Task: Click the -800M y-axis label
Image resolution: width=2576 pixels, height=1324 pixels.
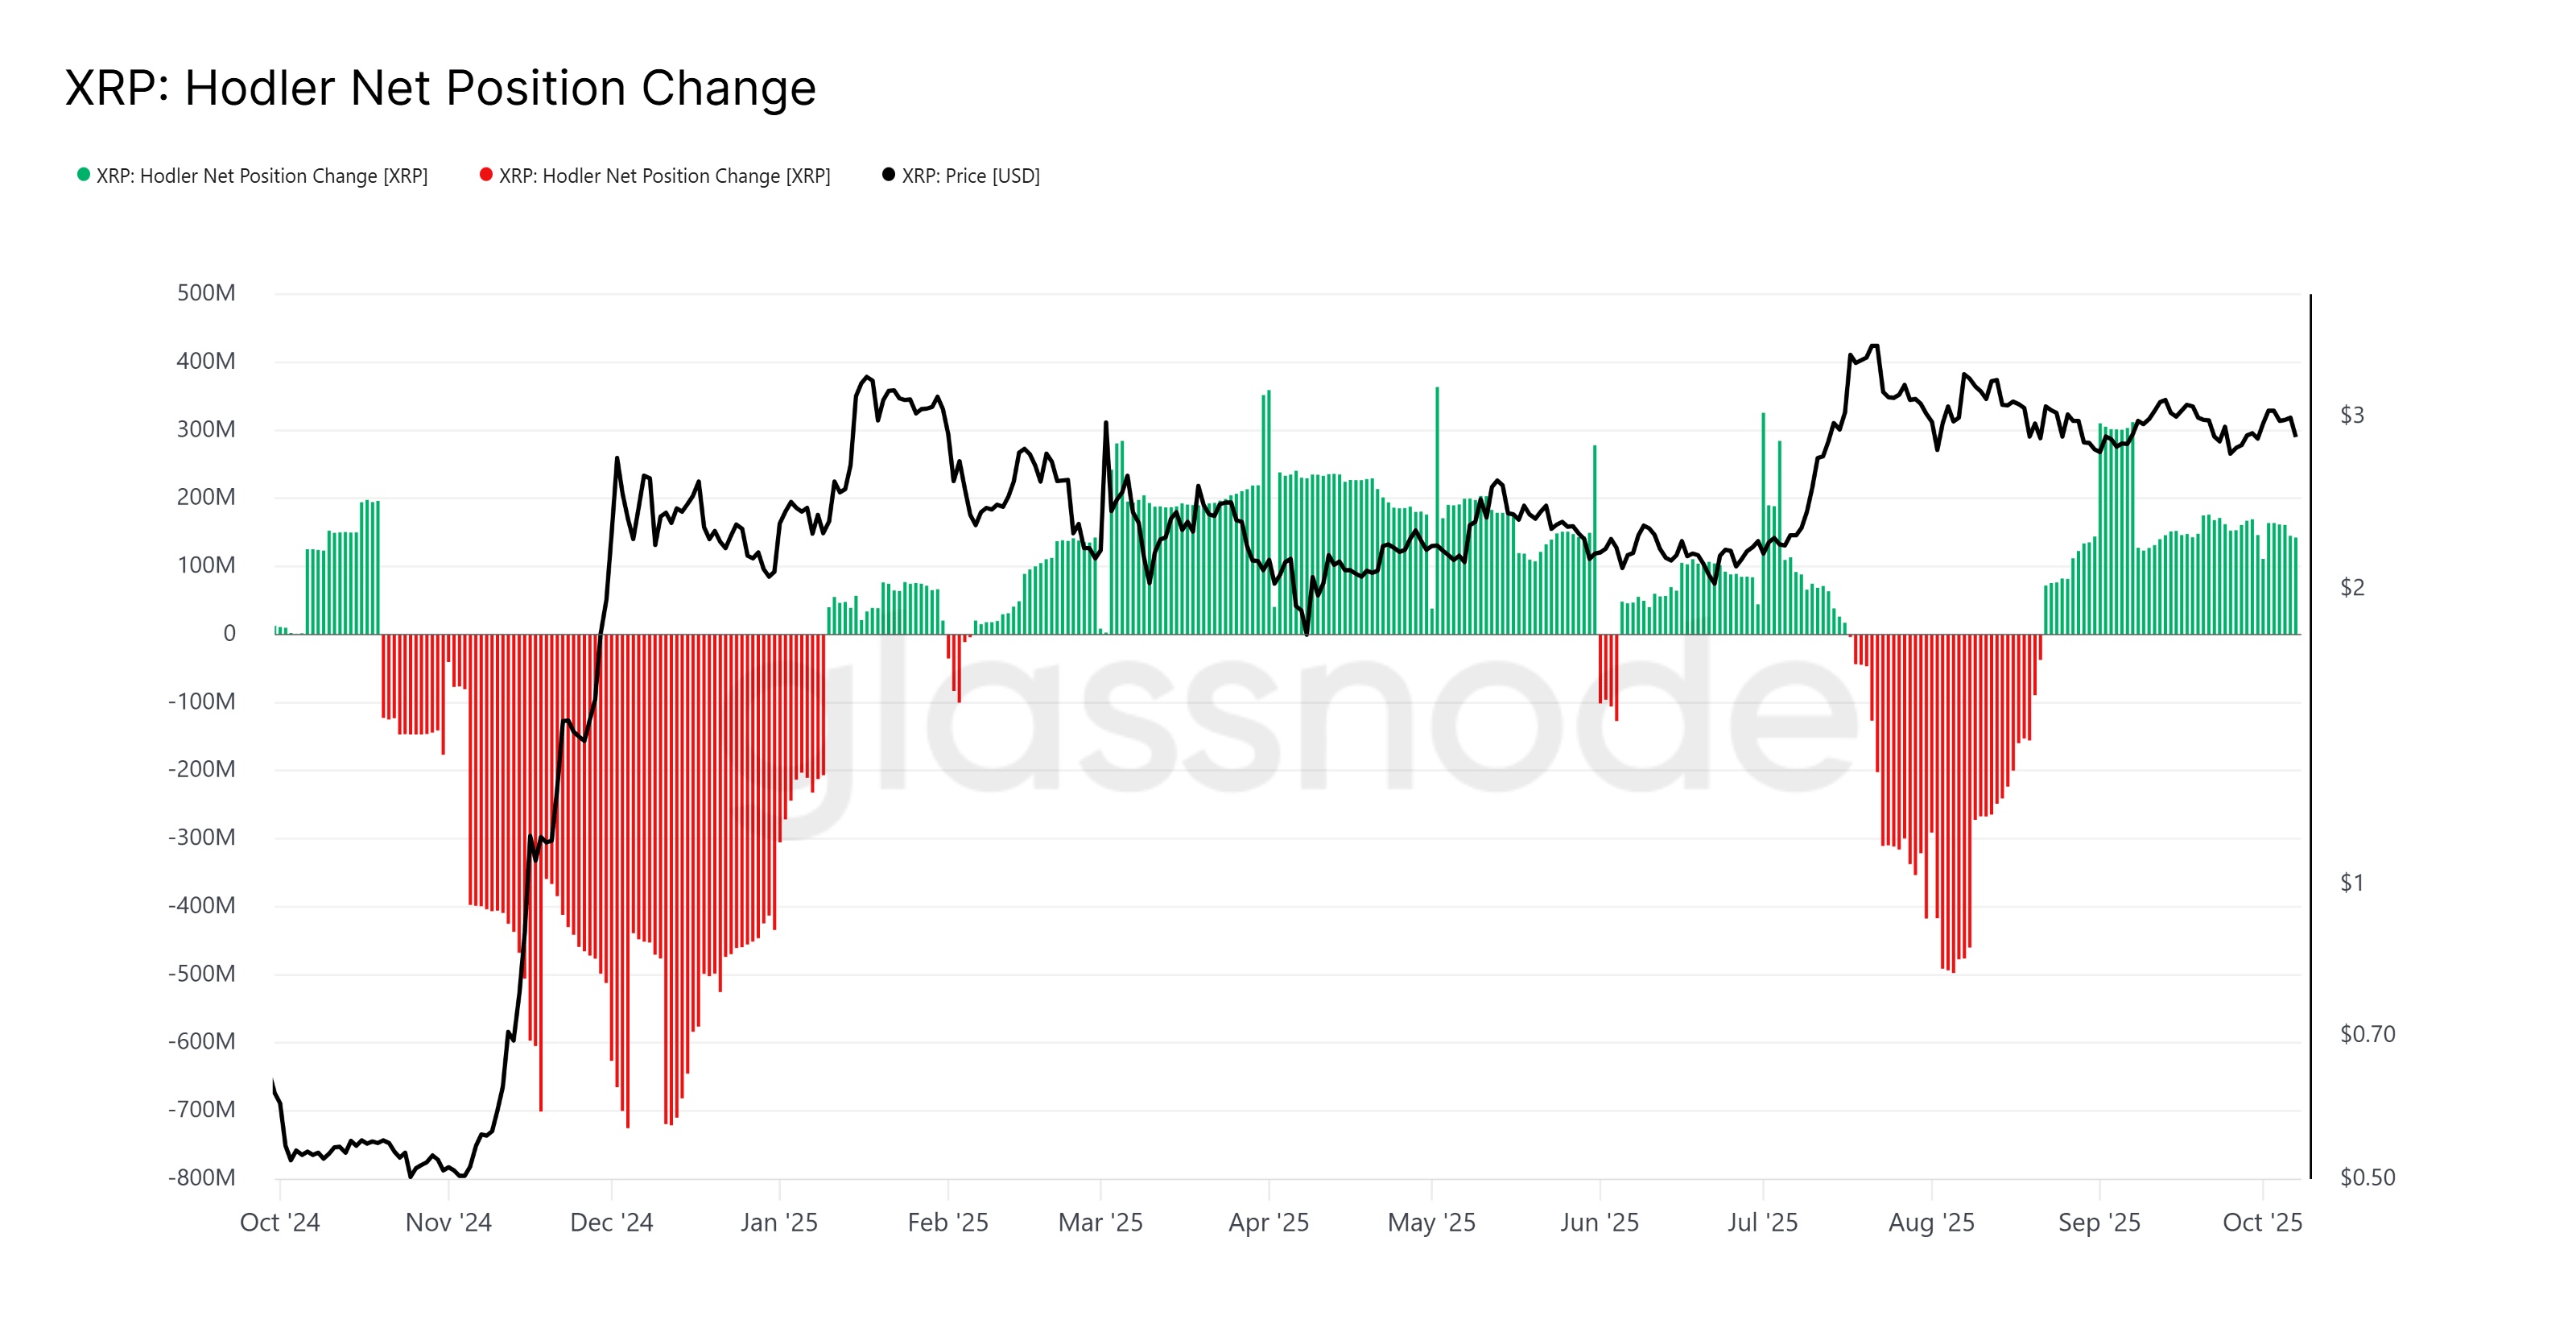Action: pos(202,1177)
